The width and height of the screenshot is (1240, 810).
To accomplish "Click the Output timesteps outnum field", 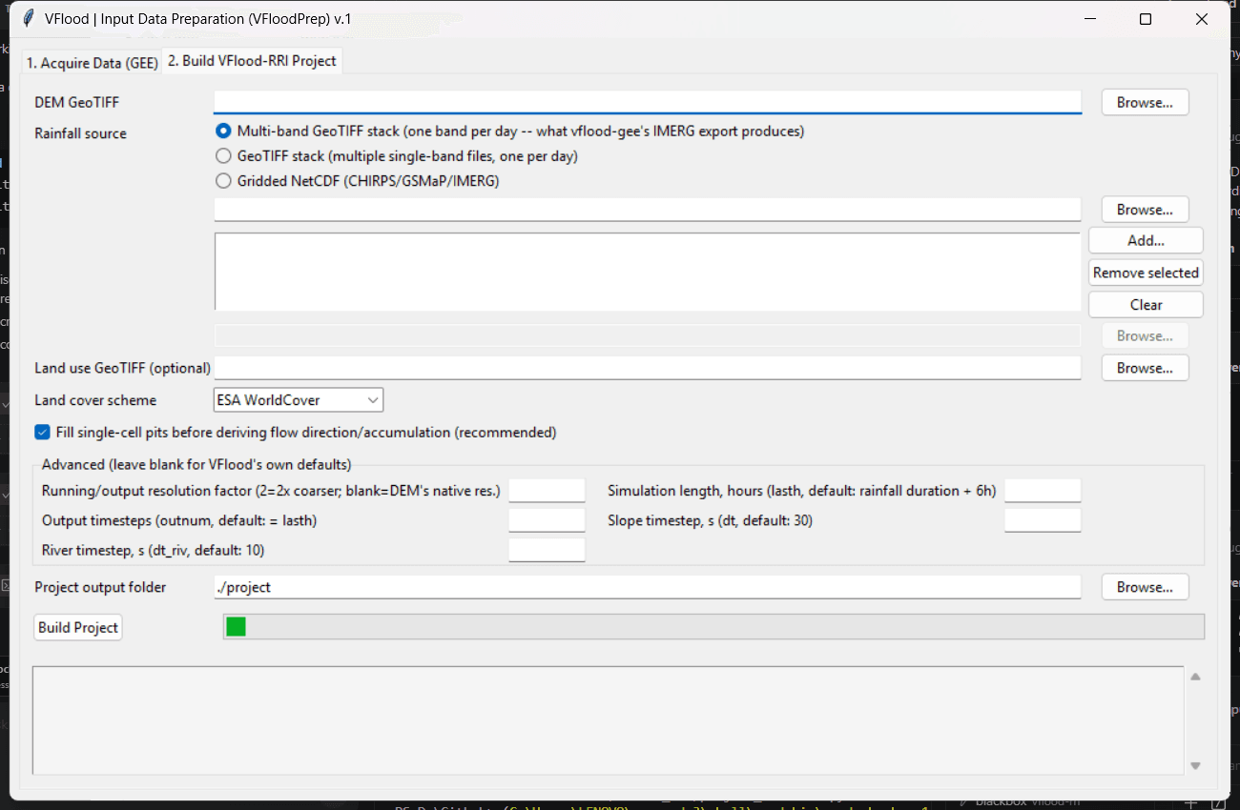I will (547, 520).
